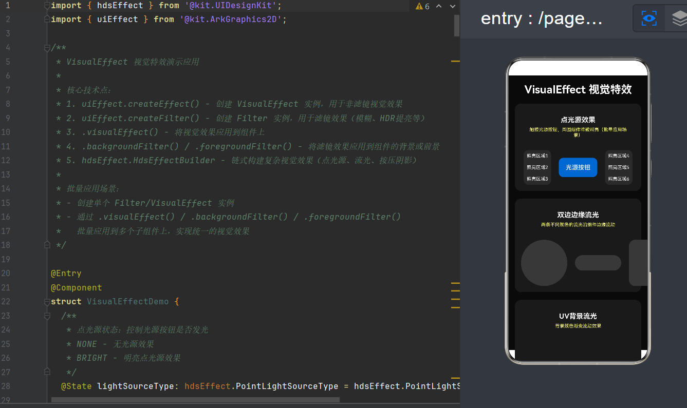Viewport: 687px width, 408px height.
Task: Open the warning indicator showing 6 problems
Action: point(422,6)
